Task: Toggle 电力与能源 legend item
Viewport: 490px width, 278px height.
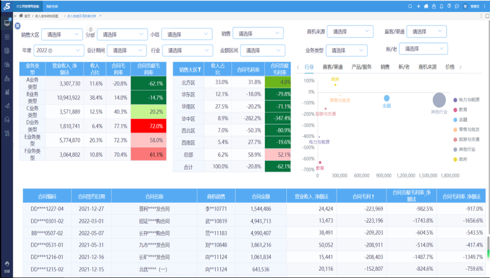Action: click(x=466, y=100)
